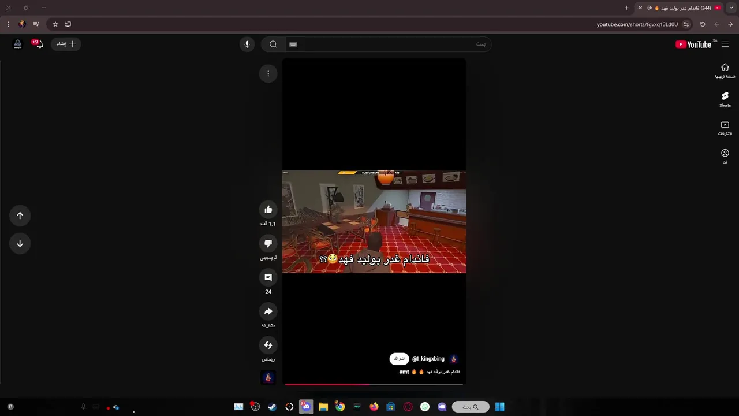Share the short via arrow icon
Screen dimensions: 739x416
click(268, 311)
